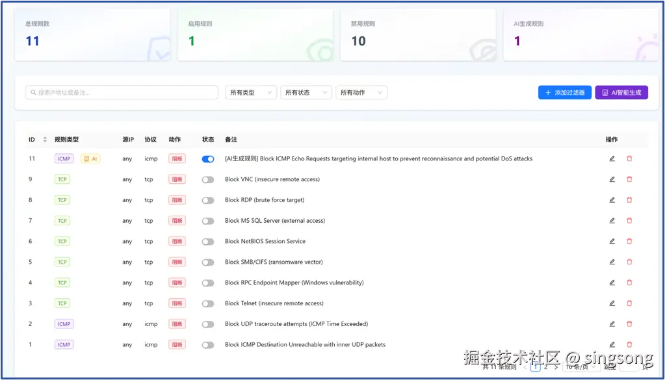Image resolution: width=665 pixels, height=380 pixels.
Task: Edit rule 11 with the pencil icon
Action: click(x=612, y=158)
